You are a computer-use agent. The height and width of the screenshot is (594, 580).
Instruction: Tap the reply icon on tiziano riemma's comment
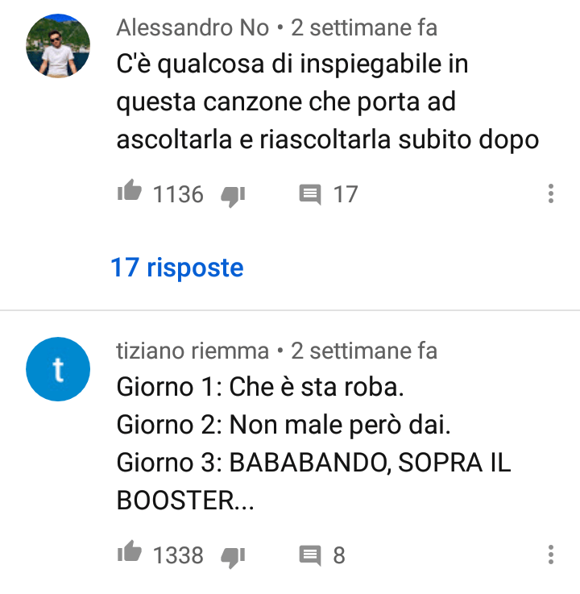(310, 555)
